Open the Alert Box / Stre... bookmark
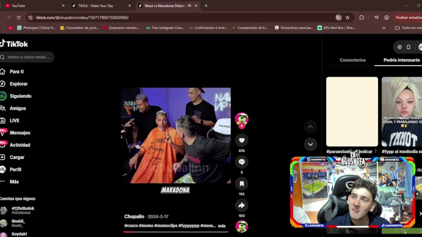 (336, 28)
